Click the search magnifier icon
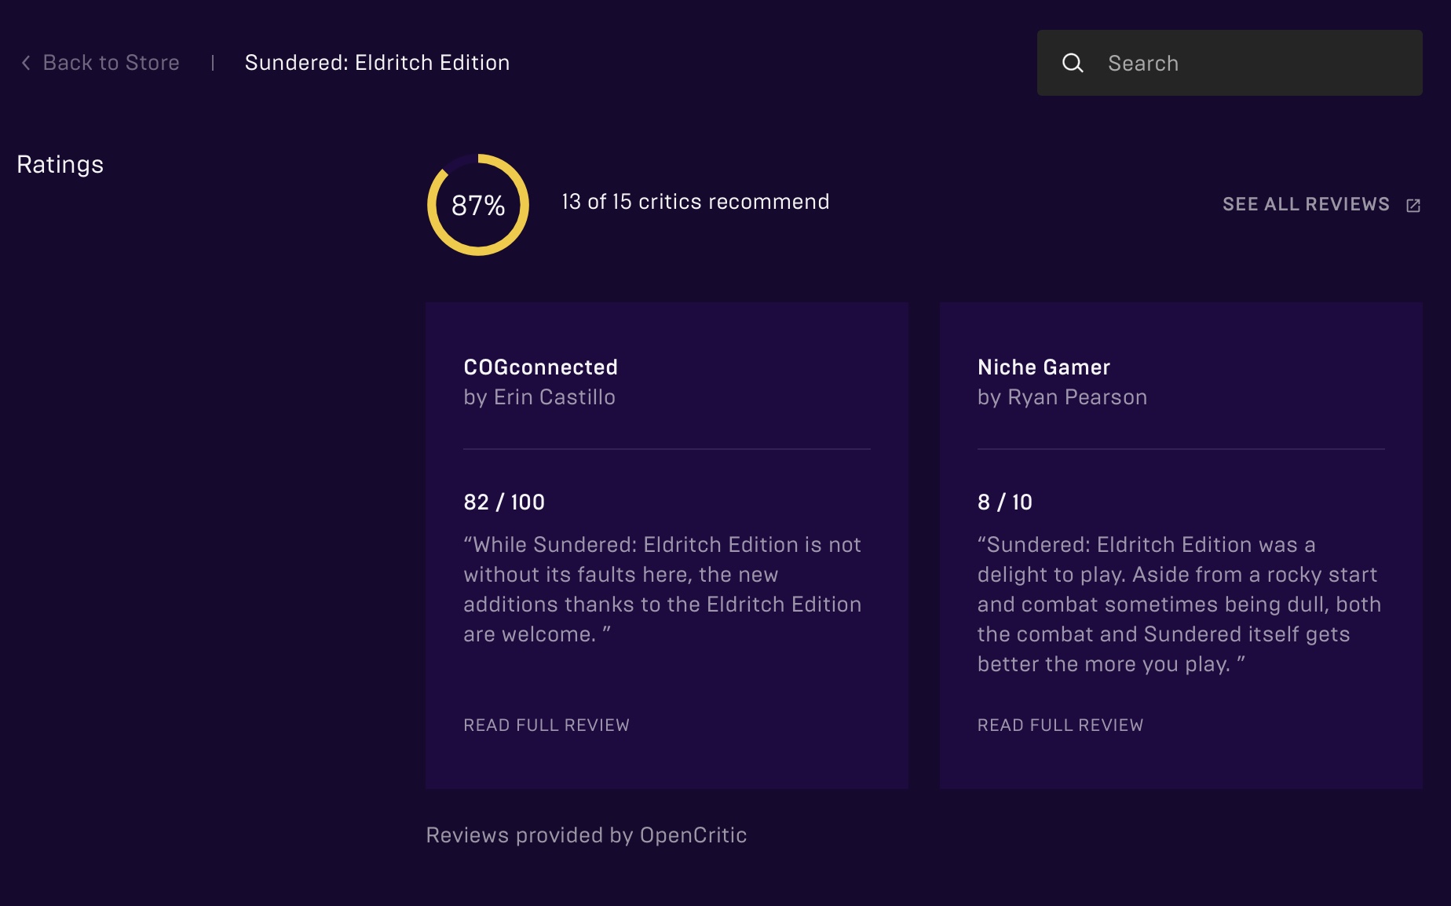1451x906 pixels. click(x=1073, y=63)
